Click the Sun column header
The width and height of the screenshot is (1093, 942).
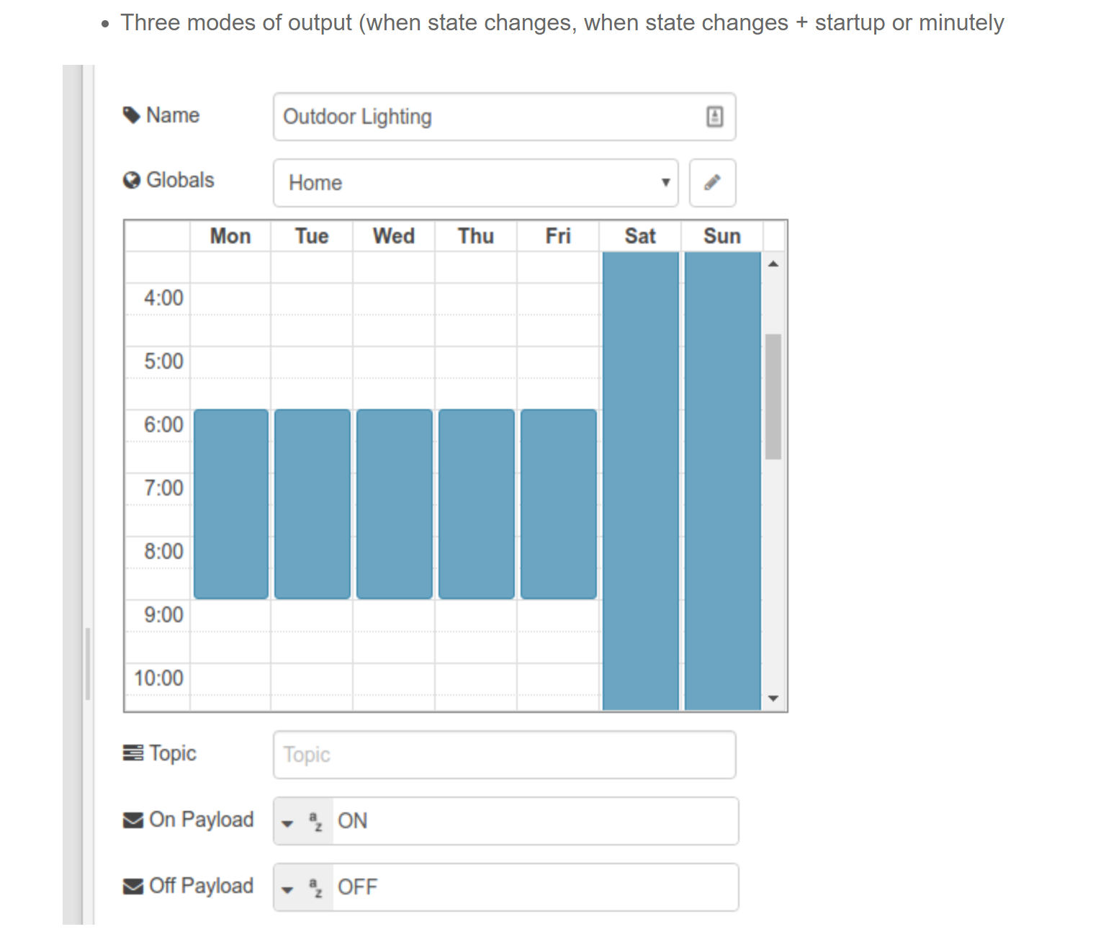(721, 236)
